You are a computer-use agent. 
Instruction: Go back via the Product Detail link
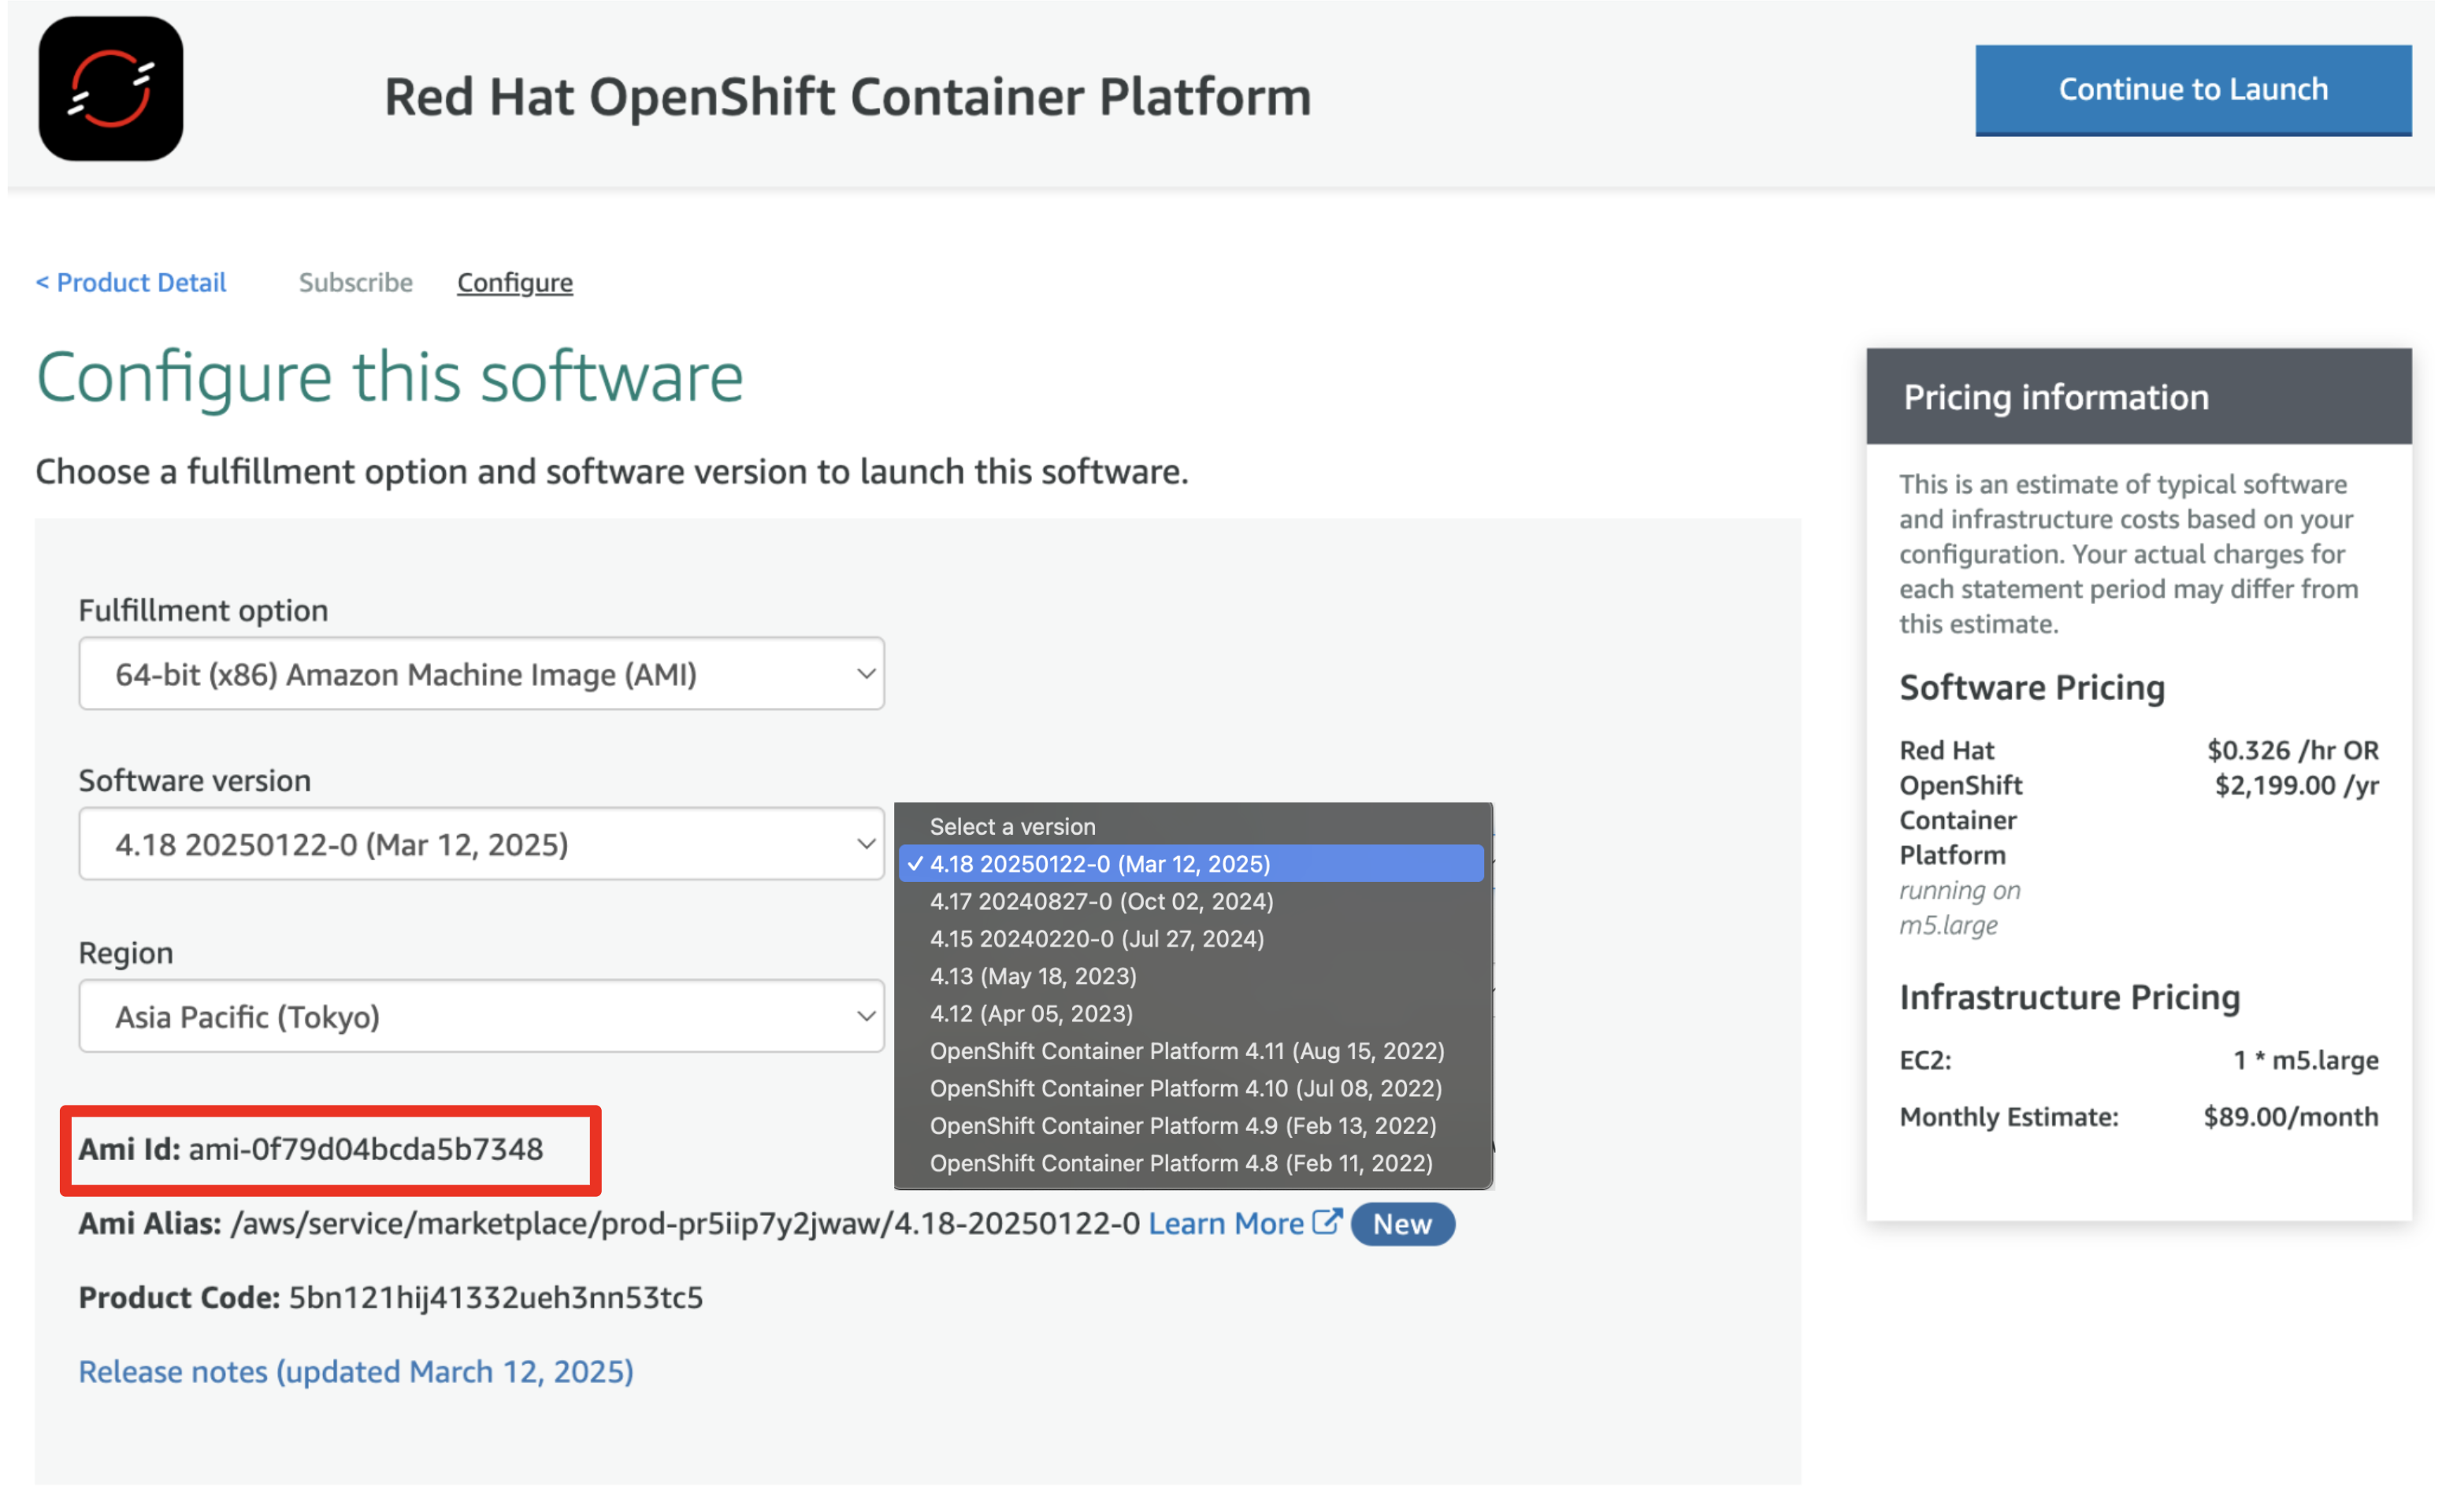(131, 282)
